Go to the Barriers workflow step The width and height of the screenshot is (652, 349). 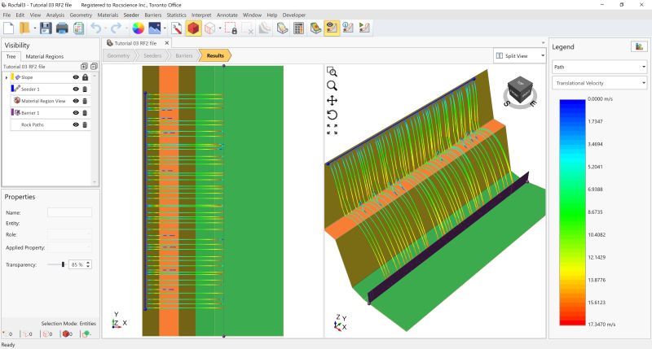pos(184,55)
